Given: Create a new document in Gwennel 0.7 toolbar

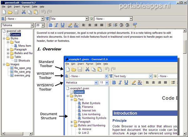Looking at the screenshot, I should 4,12.
